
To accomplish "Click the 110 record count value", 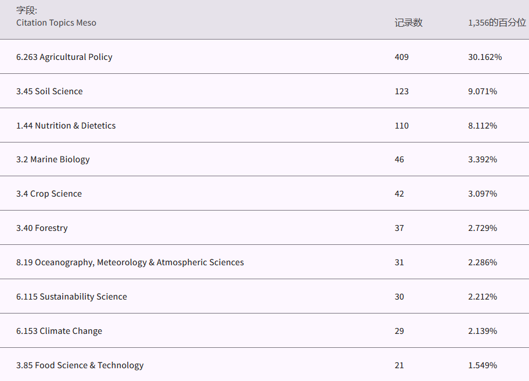I will 402,126.
